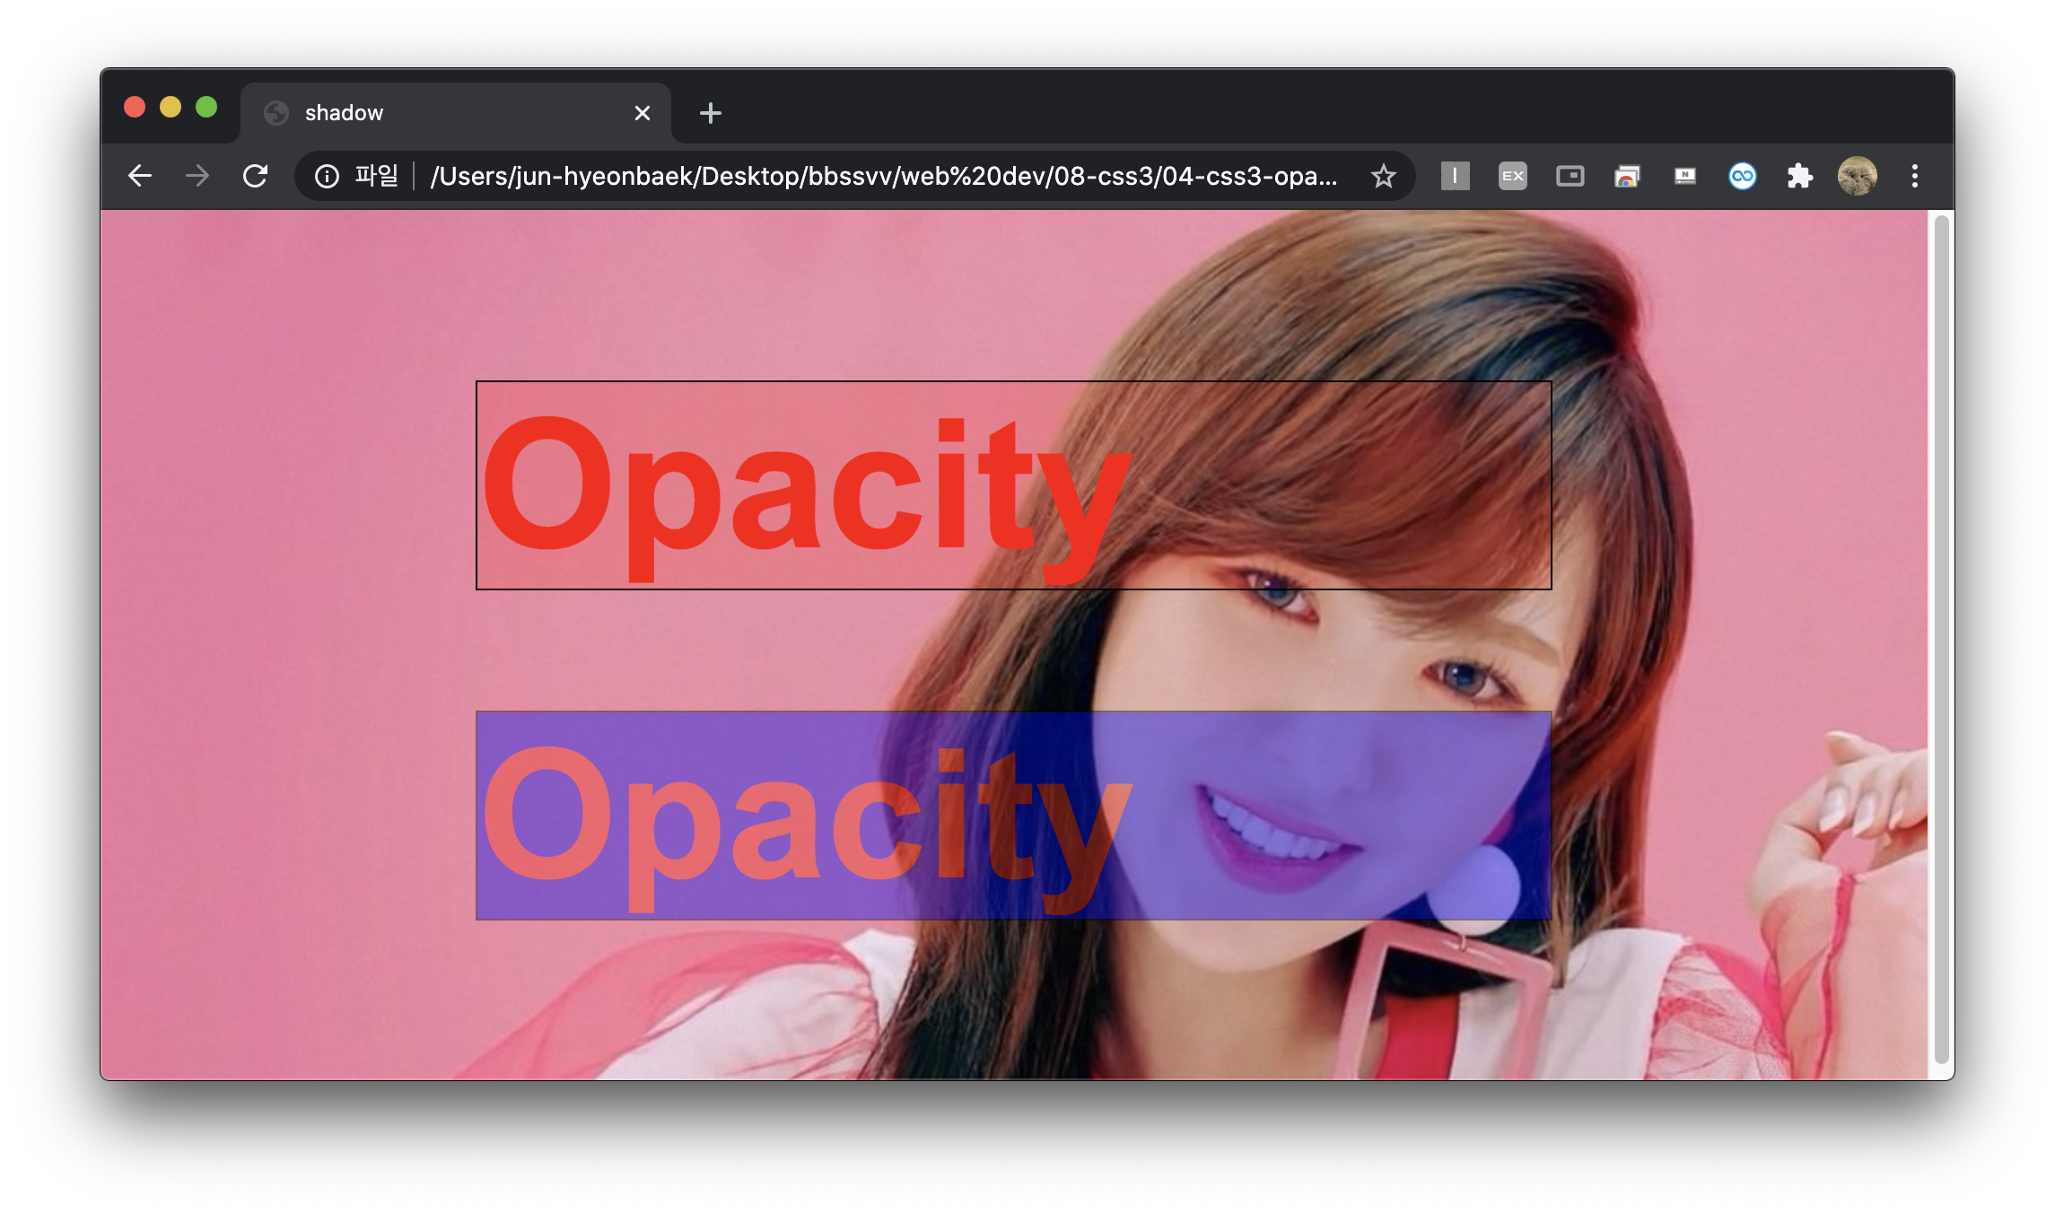Screen dimensions: 2055x1213
Task: Open the Chrome Remote Desktop extension
Action: coord(1627,176)
